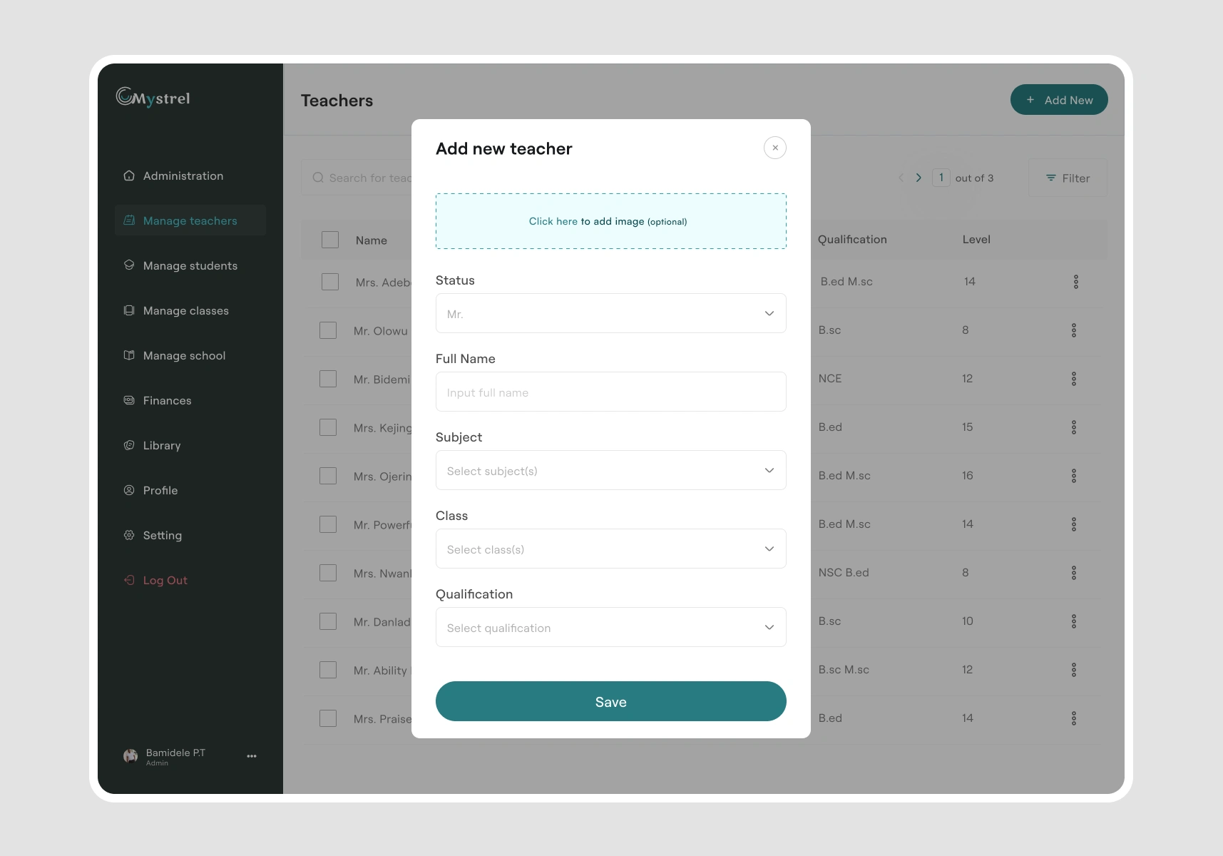Click the page number 1 box

(941, 178)
